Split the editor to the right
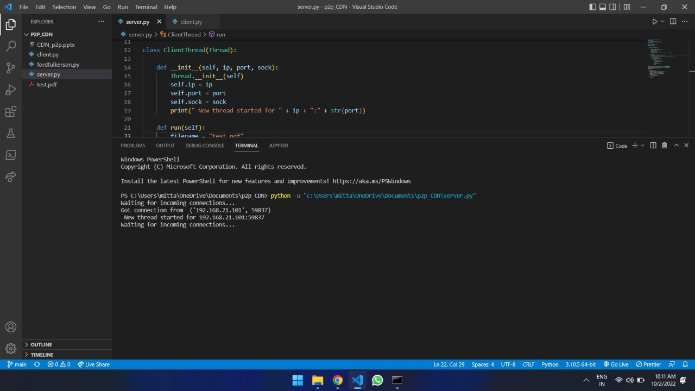The width and height of the screenshot is (695, 391). tap(673, 22)
